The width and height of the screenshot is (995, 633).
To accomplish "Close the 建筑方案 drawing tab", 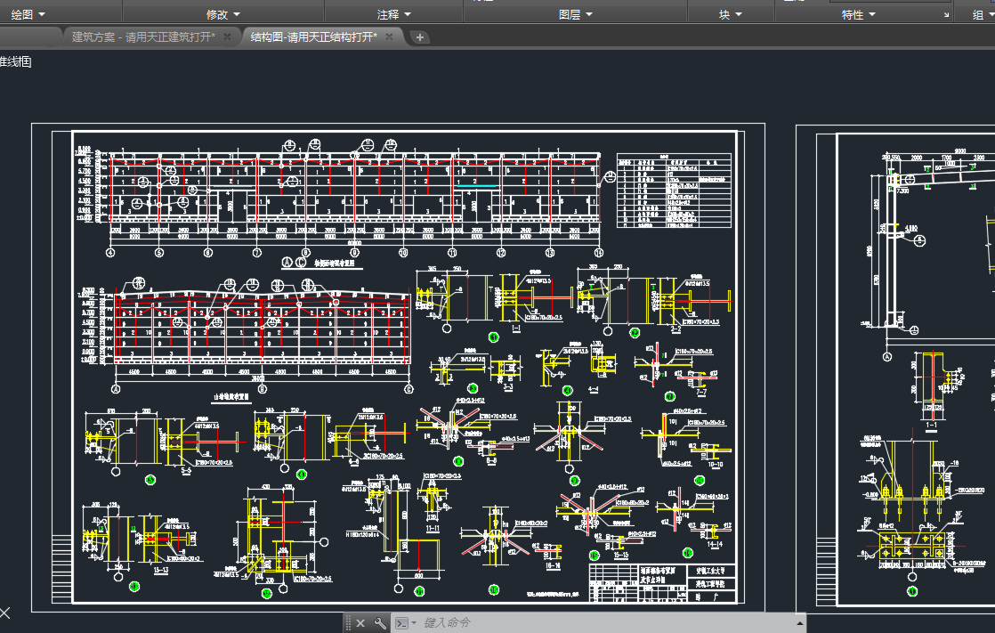I will click(227, 37).
